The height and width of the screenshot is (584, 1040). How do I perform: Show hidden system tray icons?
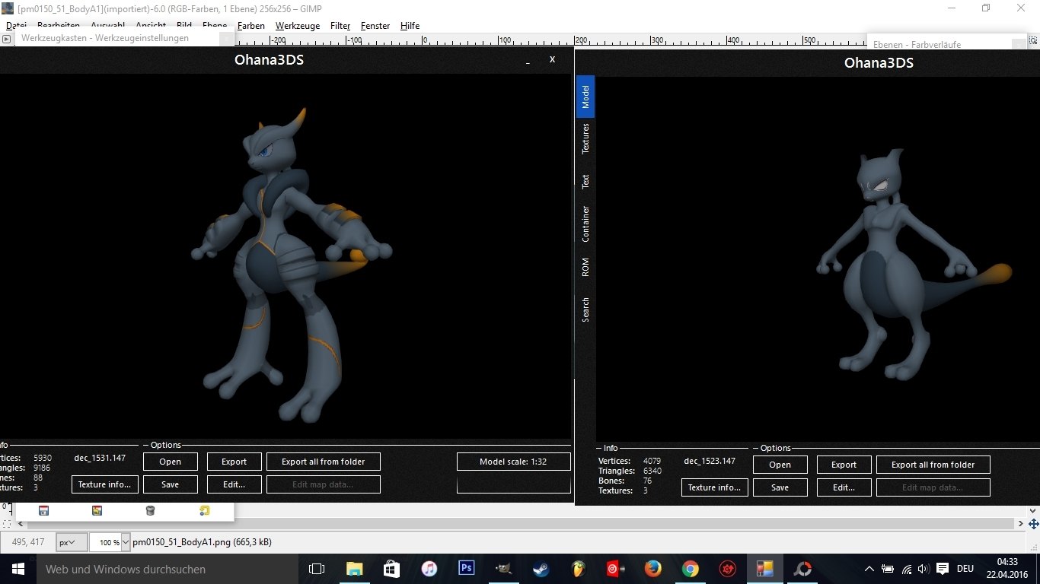tap(869, 569)
